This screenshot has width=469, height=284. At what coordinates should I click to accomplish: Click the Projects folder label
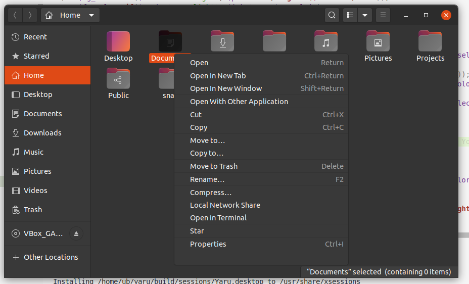point(430,58)
